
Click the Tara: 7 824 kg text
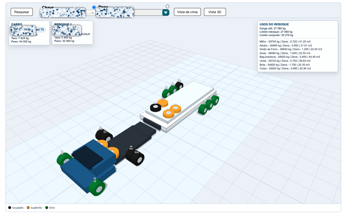(x=20, y=38)
